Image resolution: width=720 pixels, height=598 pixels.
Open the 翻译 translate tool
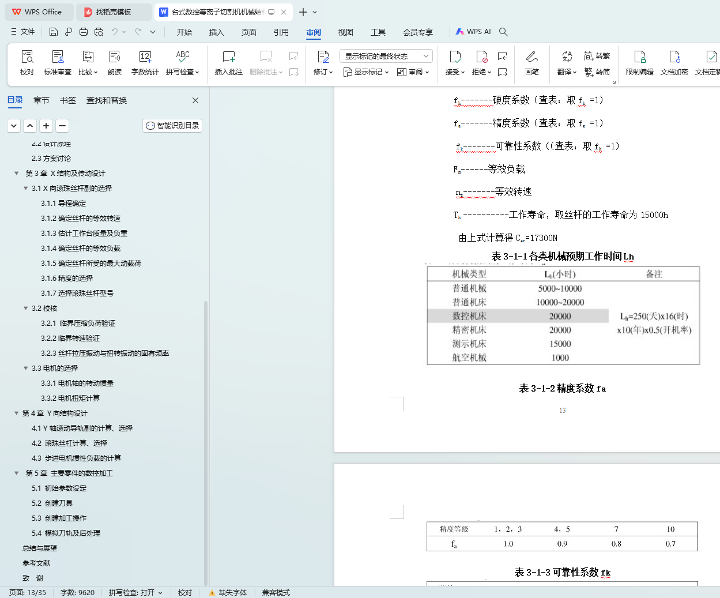click(567, 62)
